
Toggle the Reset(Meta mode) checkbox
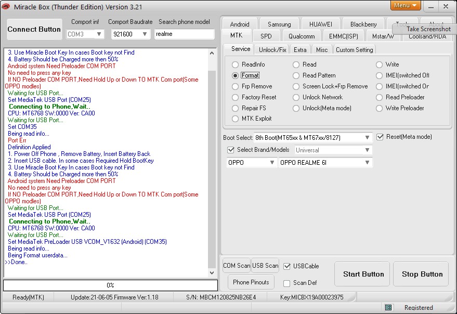coord(380,137)
